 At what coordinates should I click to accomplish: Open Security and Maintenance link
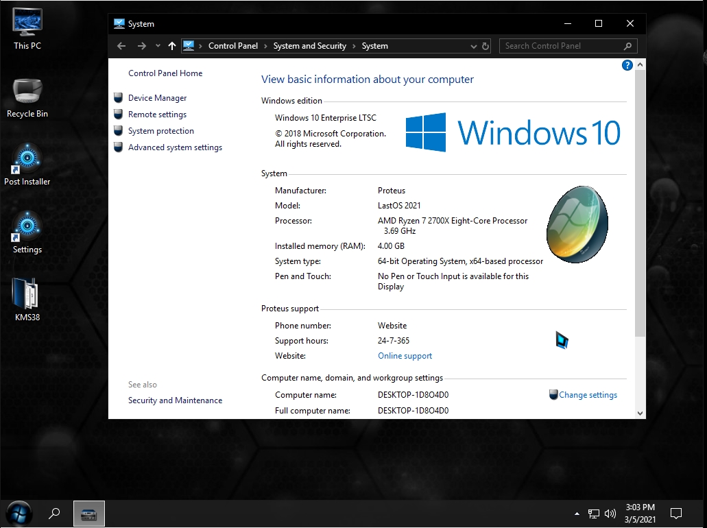(175, 400)
